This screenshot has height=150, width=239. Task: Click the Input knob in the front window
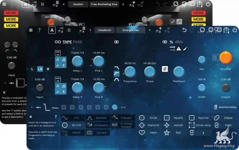pos(39,88)
